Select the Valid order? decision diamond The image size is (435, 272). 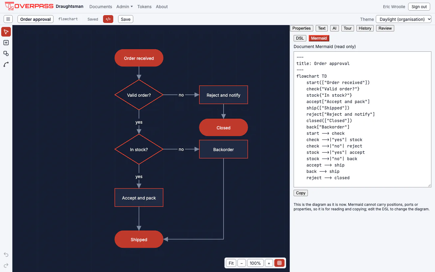(x=139, y=95)
